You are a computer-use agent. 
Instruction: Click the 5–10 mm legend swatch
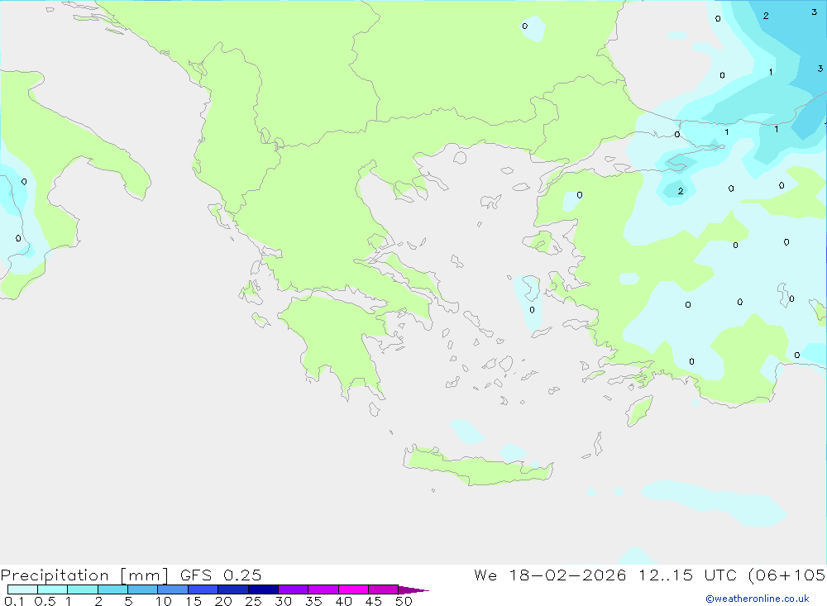pyautogui.click(x=142, y=589)
